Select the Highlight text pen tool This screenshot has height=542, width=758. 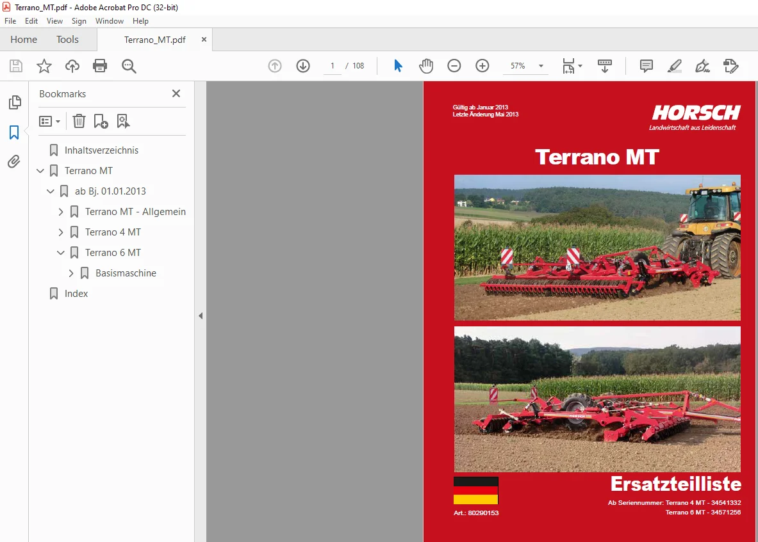point(674,66)
